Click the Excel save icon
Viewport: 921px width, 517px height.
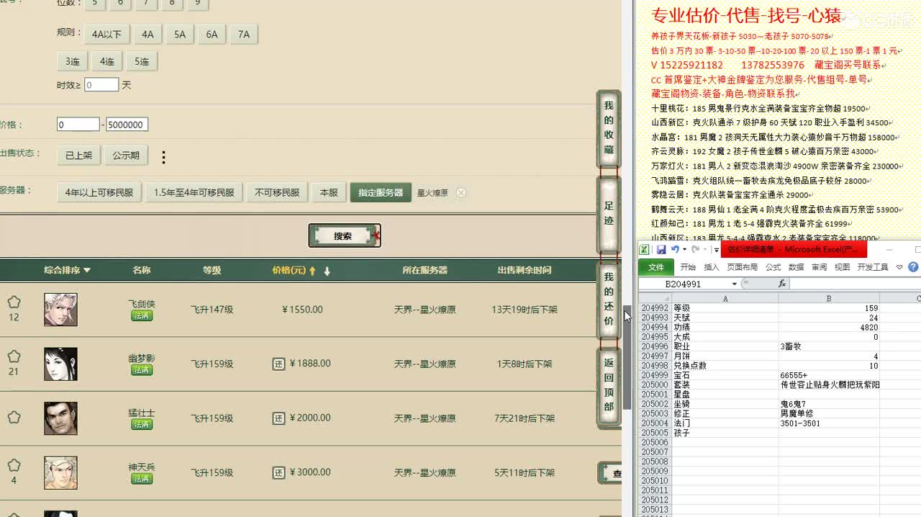[x=661, y=249]
